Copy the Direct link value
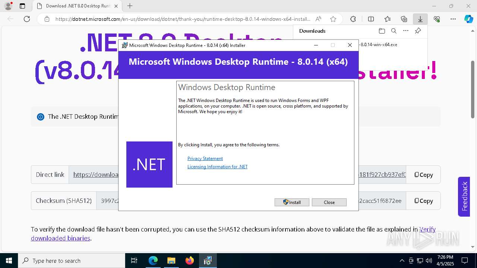 [x=423, y=175]
